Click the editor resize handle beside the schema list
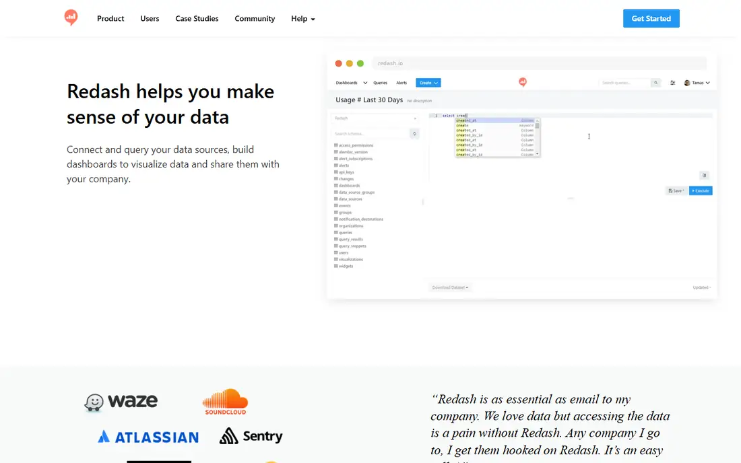741x463 pixels. pos(423,202)
